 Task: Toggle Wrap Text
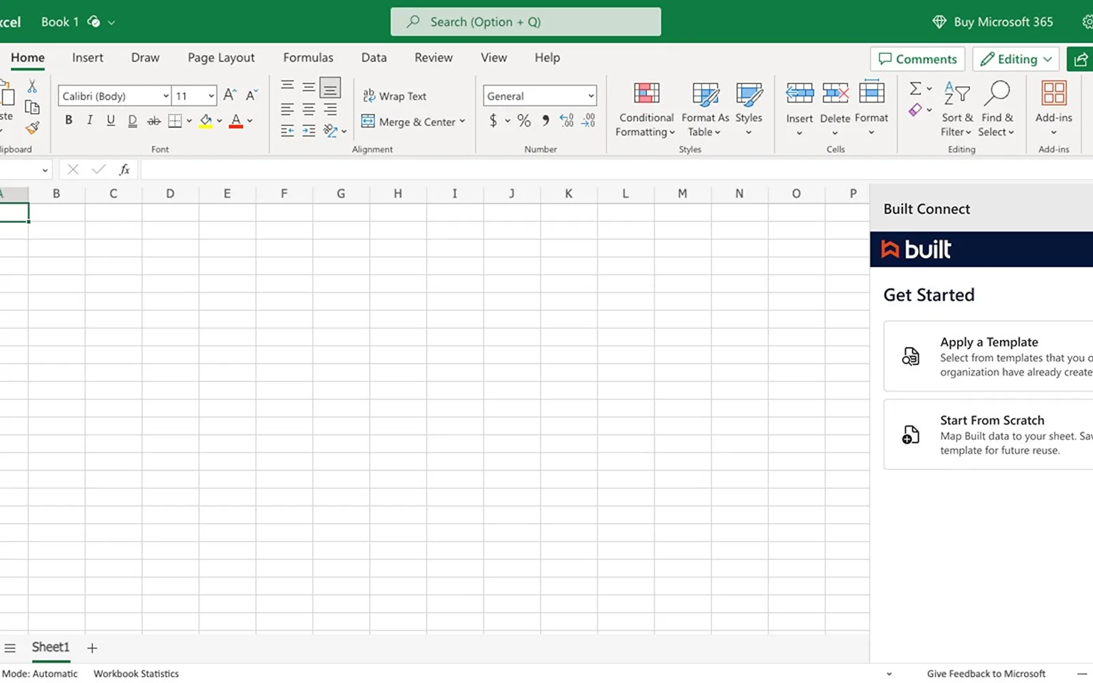pyautogui.click(x=395, y=96)
